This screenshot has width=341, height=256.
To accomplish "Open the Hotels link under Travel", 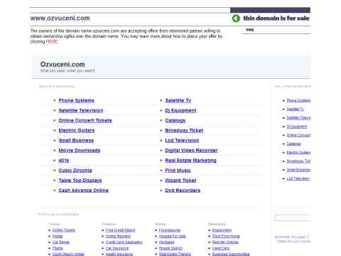I will click(x=58, y=236).
